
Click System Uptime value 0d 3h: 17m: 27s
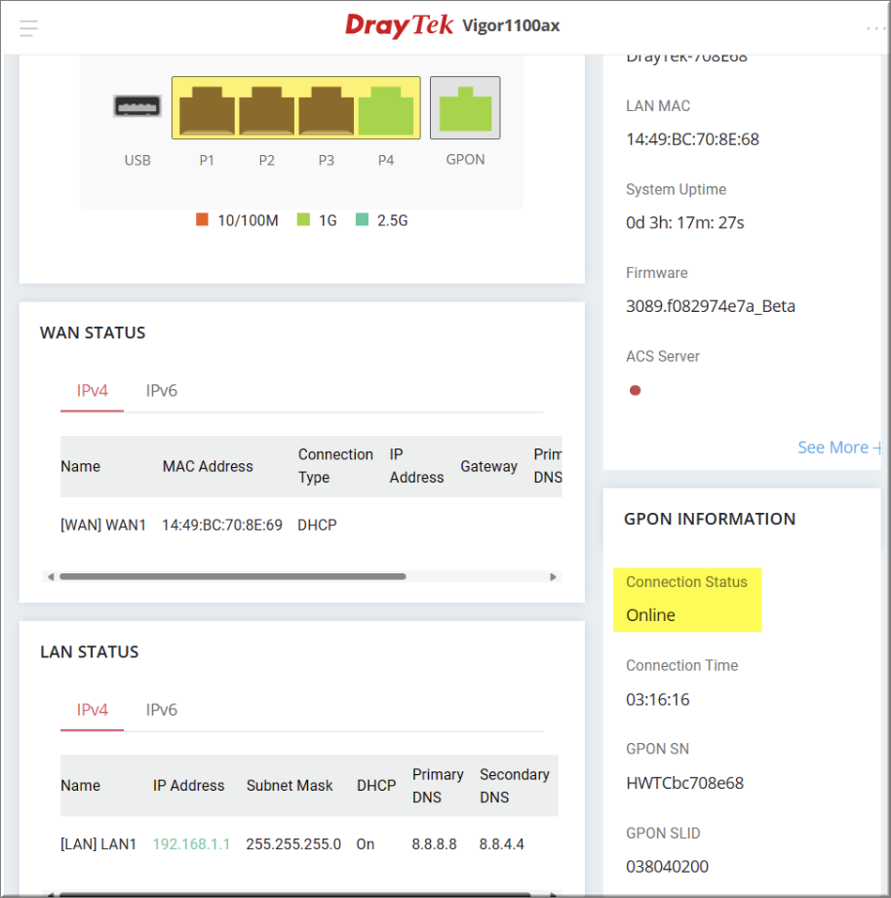(685, 222)
